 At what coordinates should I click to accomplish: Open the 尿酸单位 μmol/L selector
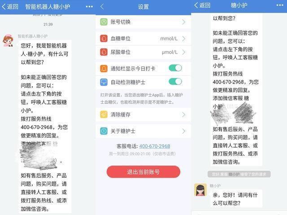click(143, 52)
